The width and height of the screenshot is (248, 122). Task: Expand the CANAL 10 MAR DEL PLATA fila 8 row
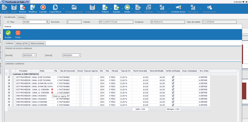tap(9, 86)
